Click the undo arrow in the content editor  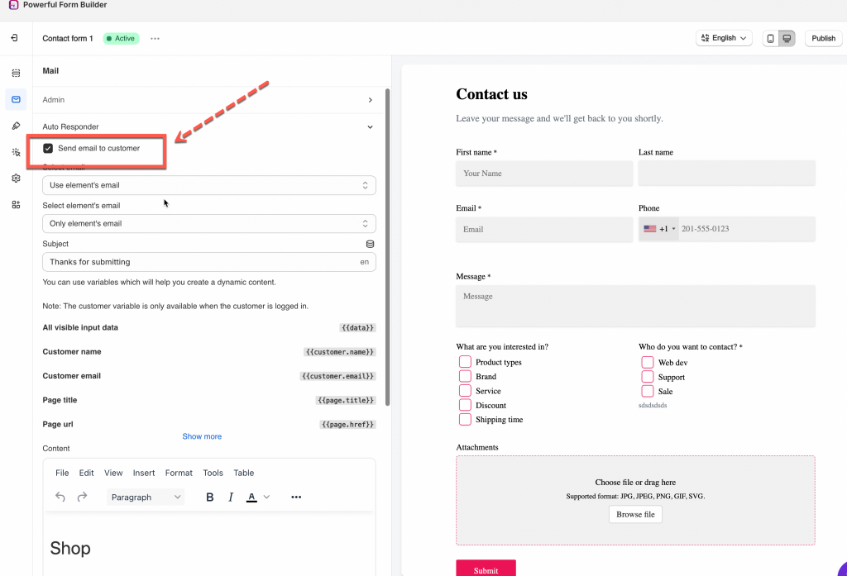pyautogui.click(x=60, y=497)
